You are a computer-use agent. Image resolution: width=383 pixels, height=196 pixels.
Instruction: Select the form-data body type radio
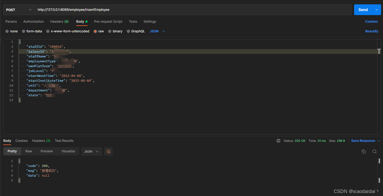click(24, 31)
